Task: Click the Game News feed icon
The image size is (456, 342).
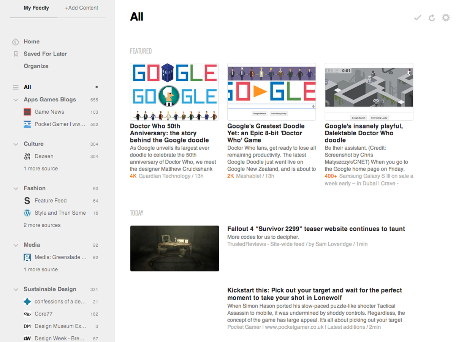Action: (x=27, y=112)
